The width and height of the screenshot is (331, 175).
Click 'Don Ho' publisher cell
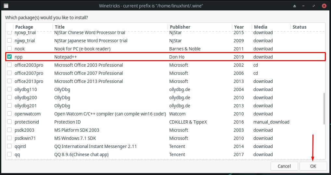177,57
